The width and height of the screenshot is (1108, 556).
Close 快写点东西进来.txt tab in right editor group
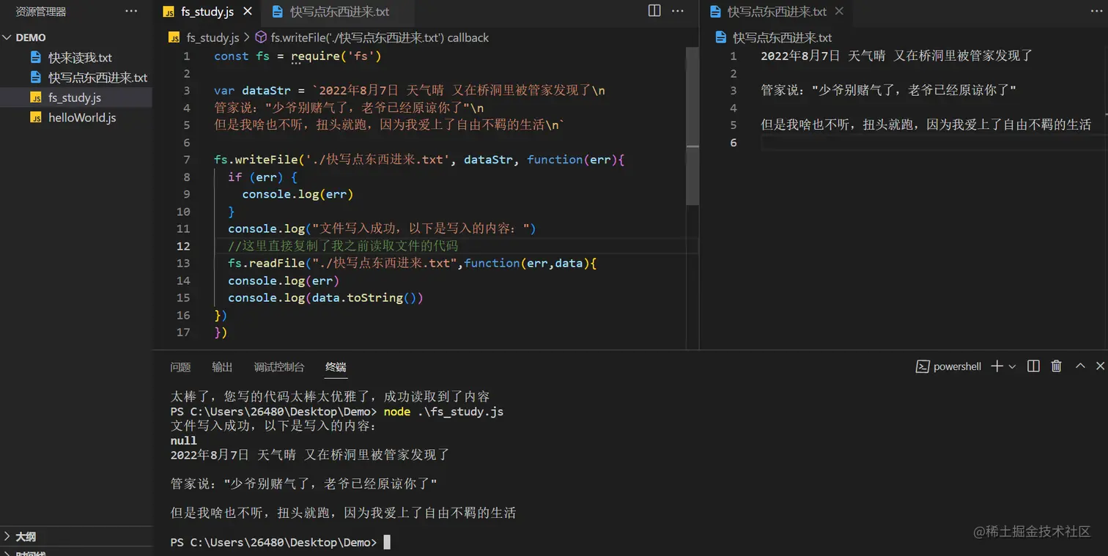click(x=839, y=11)
